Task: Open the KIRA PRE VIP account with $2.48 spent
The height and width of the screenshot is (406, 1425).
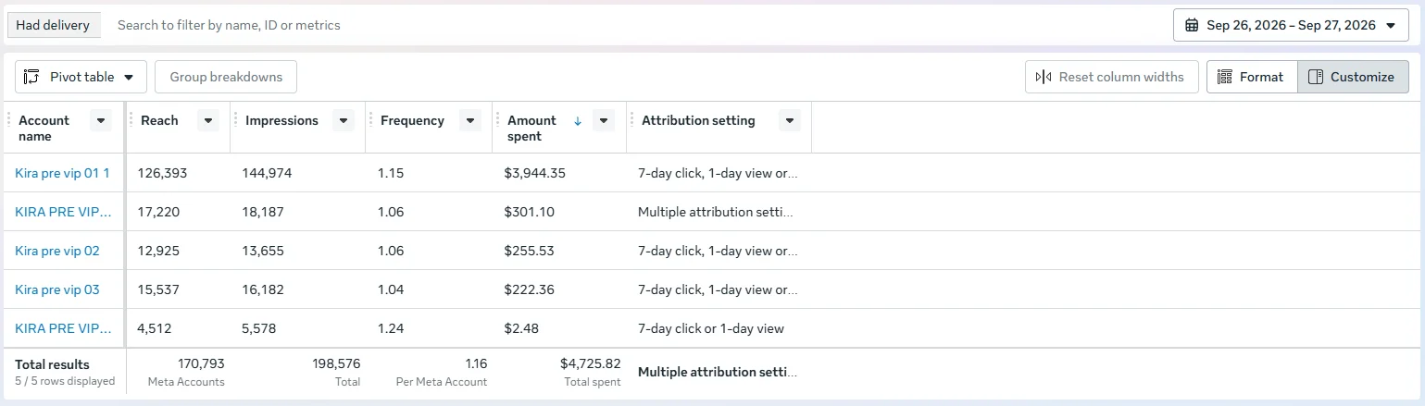Action: [63, 328]
